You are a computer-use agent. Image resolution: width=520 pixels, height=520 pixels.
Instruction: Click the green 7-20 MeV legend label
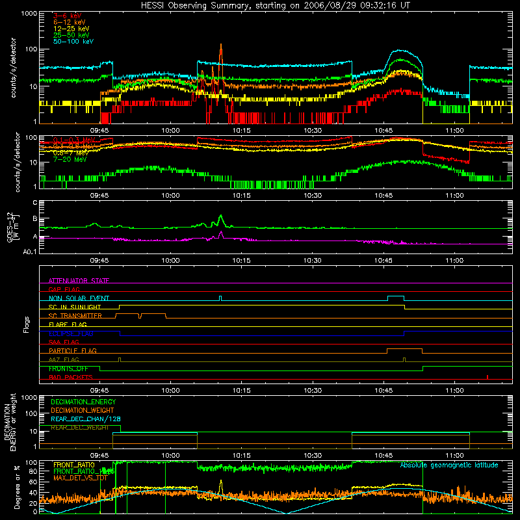pos(70,159)
